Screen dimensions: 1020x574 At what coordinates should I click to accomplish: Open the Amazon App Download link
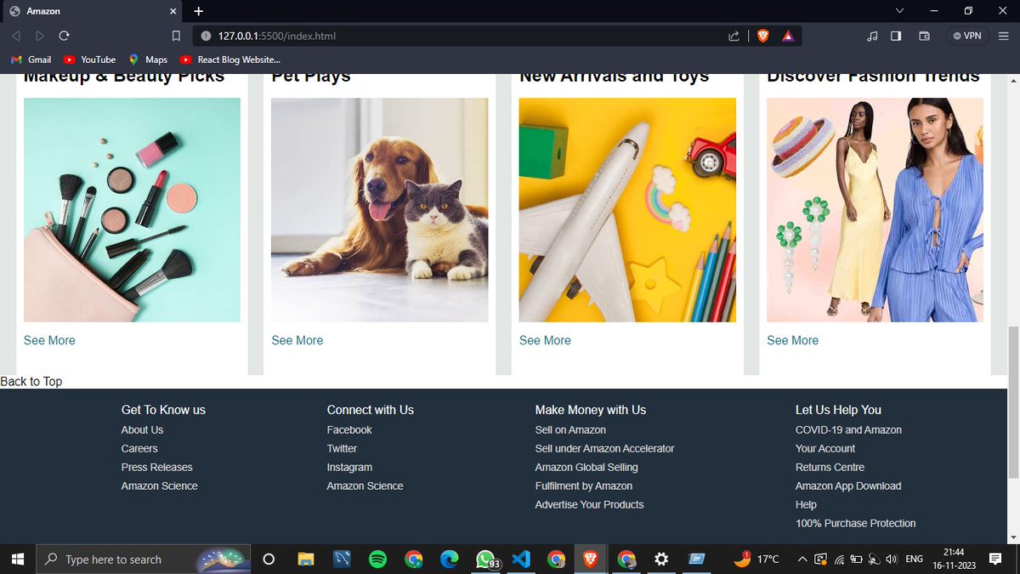pos(848,486)
